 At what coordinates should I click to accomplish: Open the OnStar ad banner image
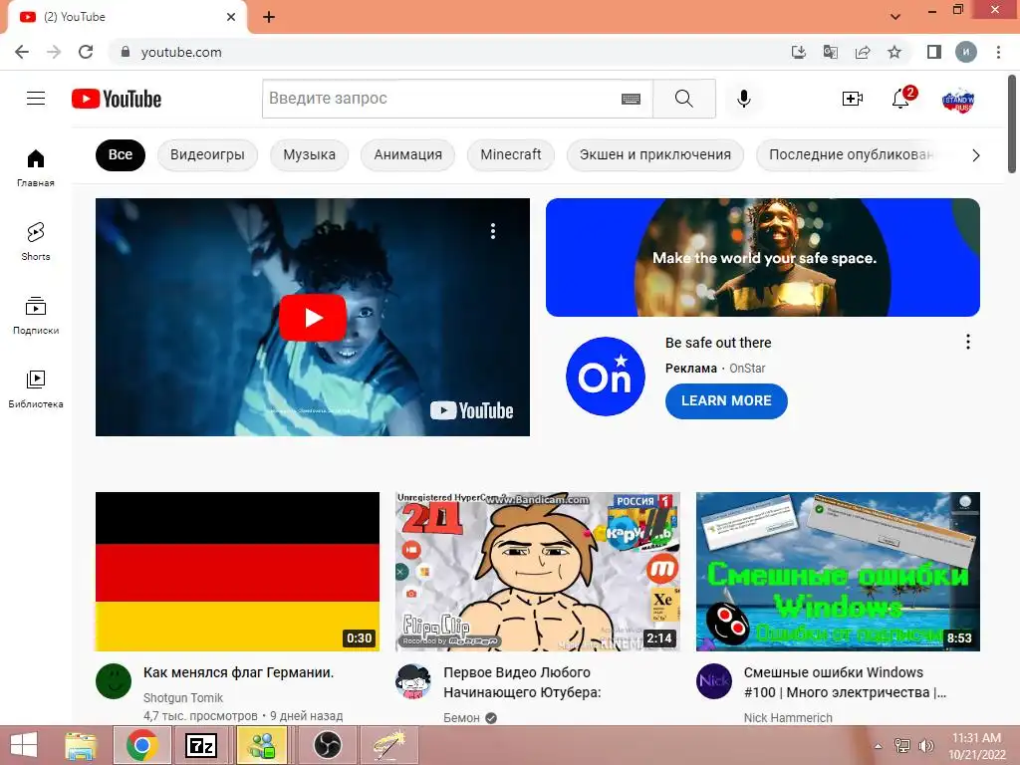(762, 258)
